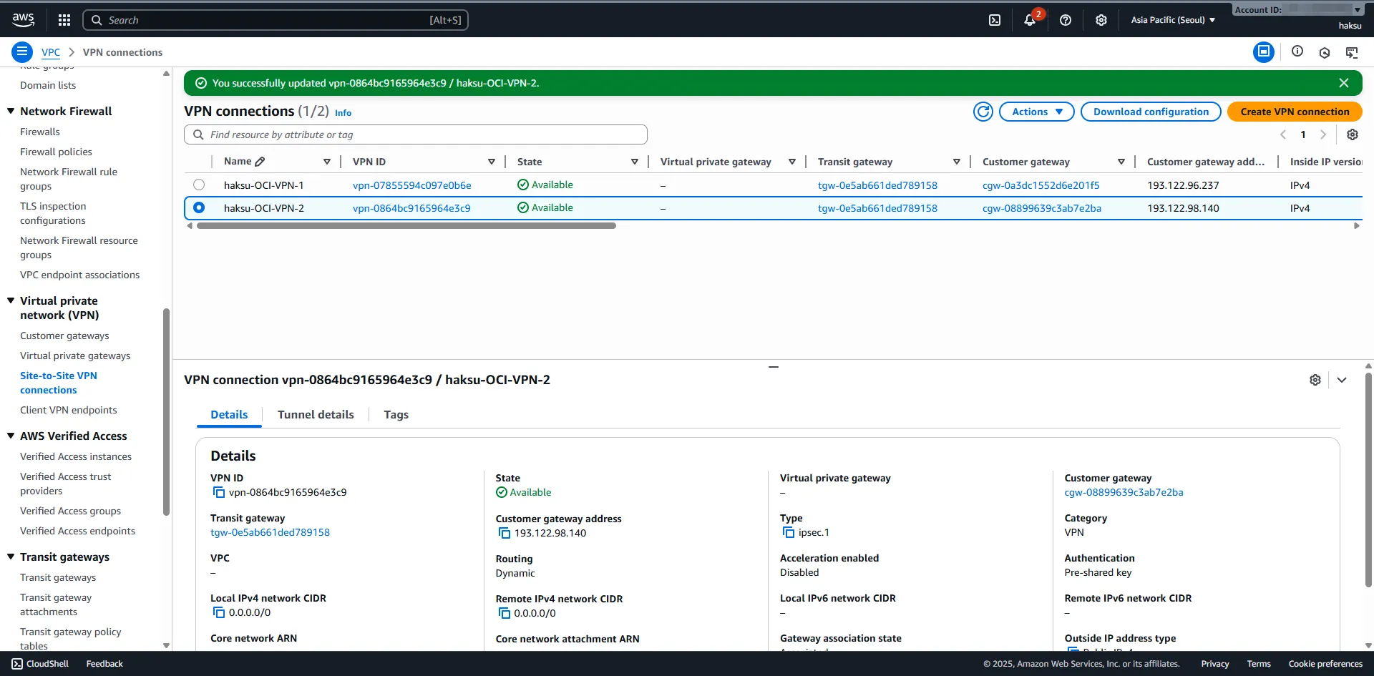Viewport: 1374px width, 676px height.
Task: Copy customer gateway address 193.122.98.140
Action: 505,533
